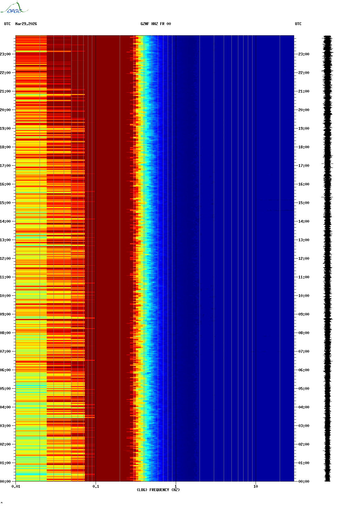Click '11:00' on the left time axis
Screen dimensions: 341x506
click(5, 277)
